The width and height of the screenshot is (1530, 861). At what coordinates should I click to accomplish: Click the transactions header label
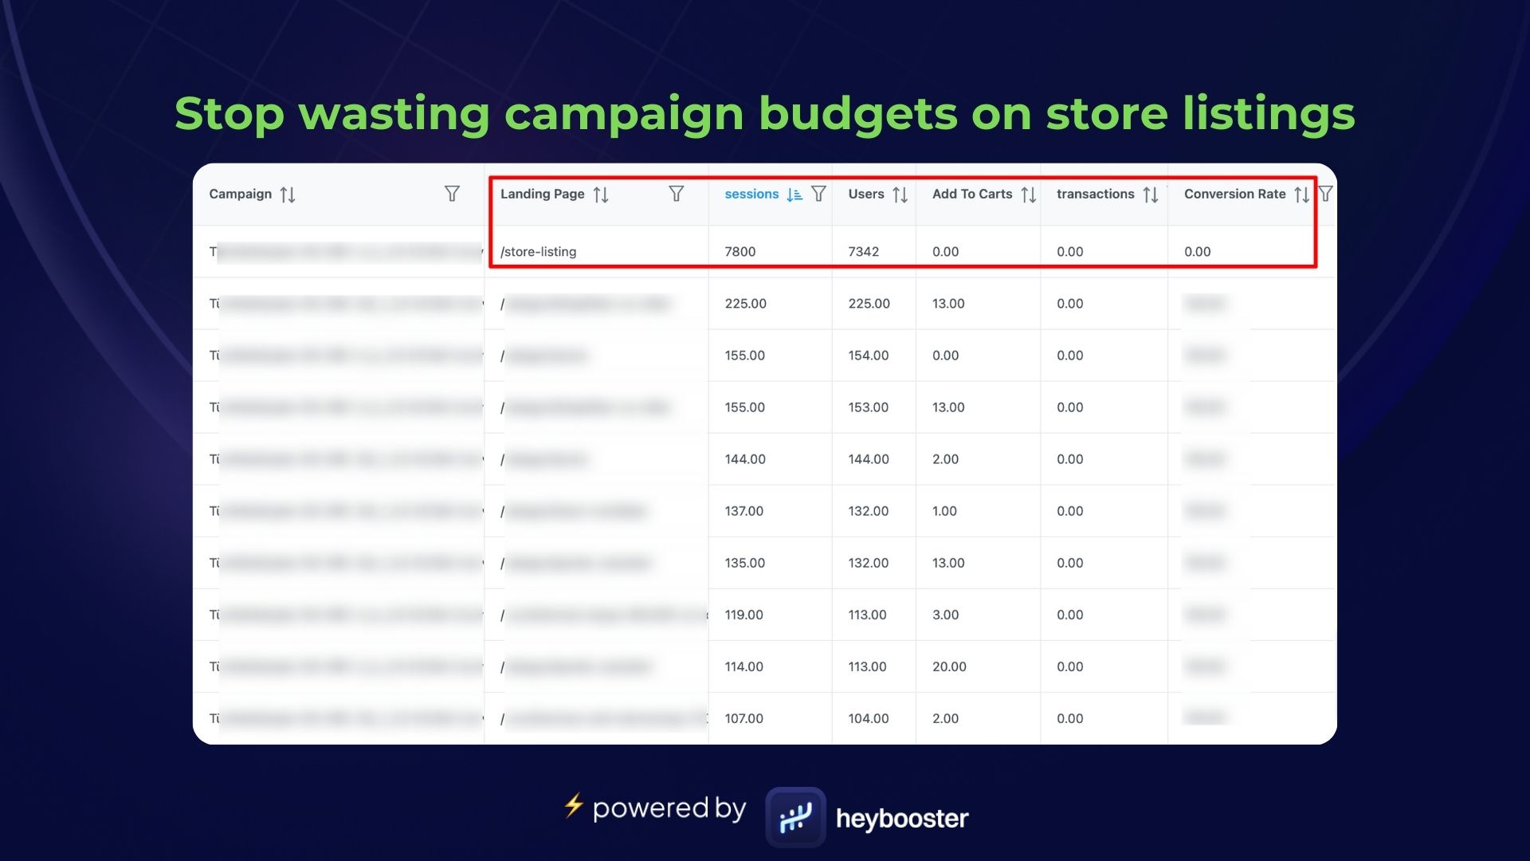[1095, 194]
